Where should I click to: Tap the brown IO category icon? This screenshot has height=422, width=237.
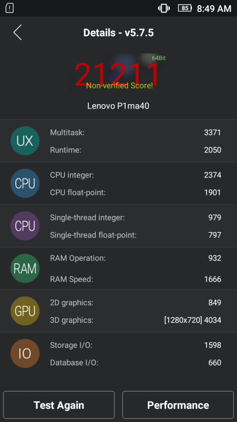[x=25, y=353]
